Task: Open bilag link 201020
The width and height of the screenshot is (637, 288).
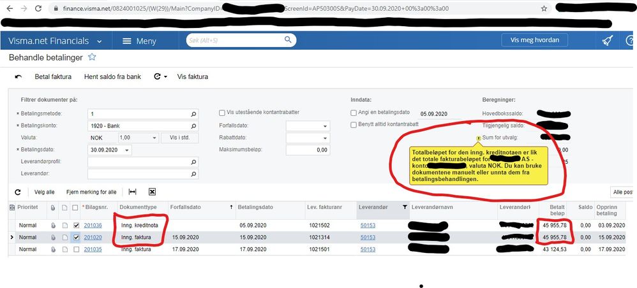Action: [x=93, y=237]
